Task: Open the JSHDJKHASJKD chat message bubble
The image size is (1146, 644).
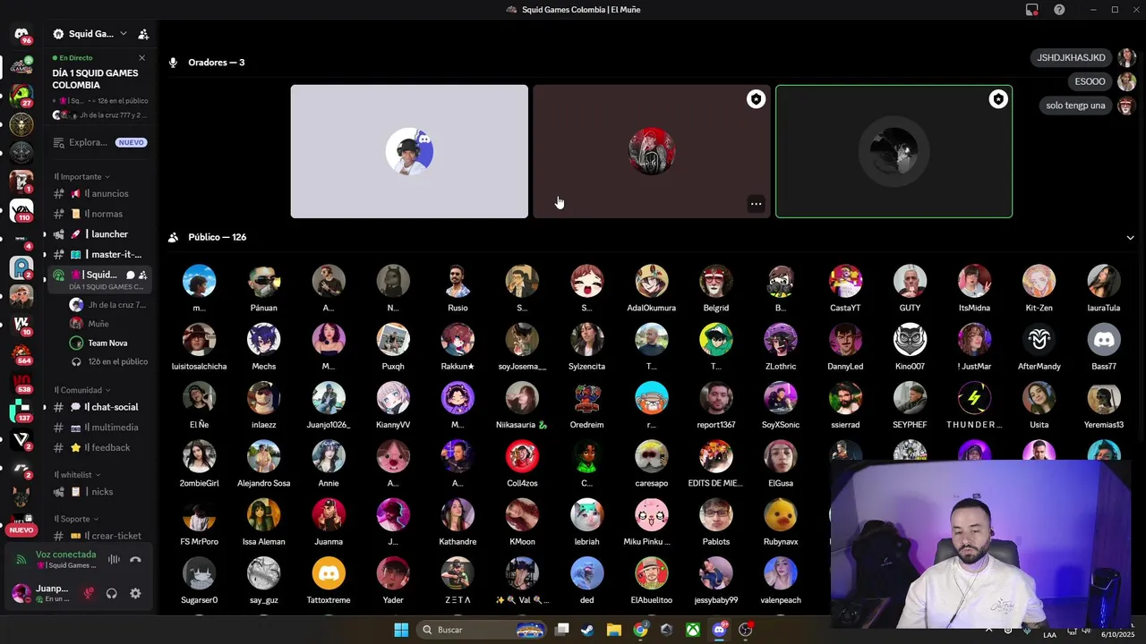Action: tap(1071, 57)
